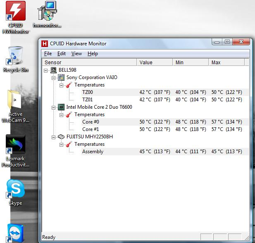The image size is (255, 243).
Task: Click the BELL598 computer icon
Action: [x=53, y=70]
